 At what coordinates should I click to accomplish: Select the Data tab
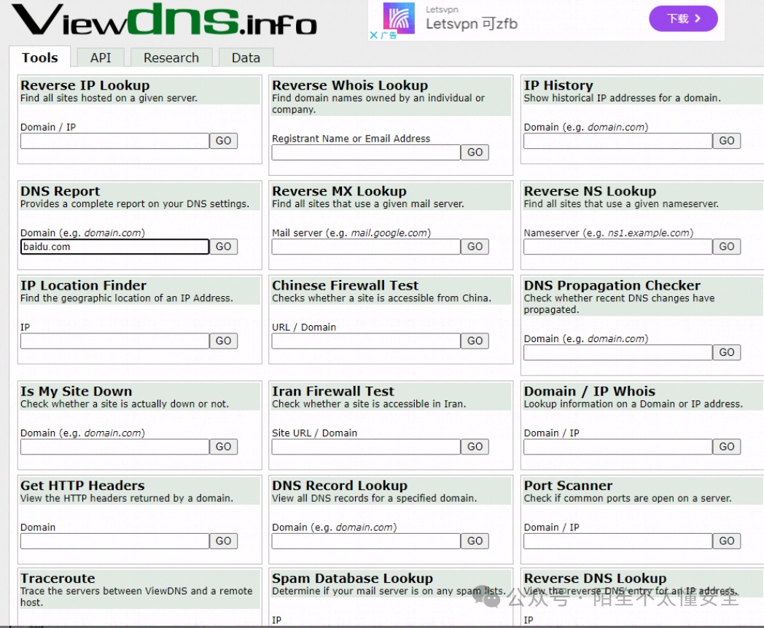pos(246,58)
